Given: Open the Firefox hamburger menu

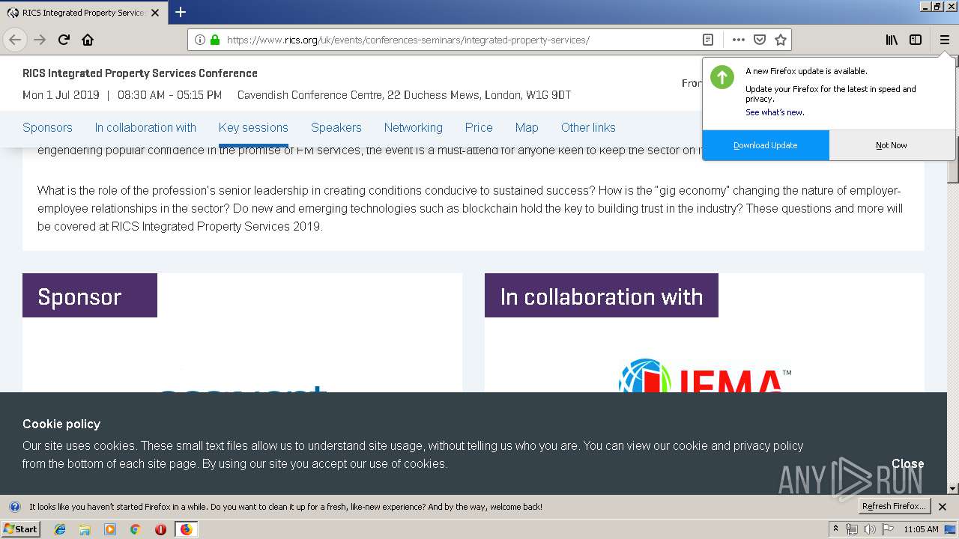Looking at the screenshot, I should click(945, 40).
